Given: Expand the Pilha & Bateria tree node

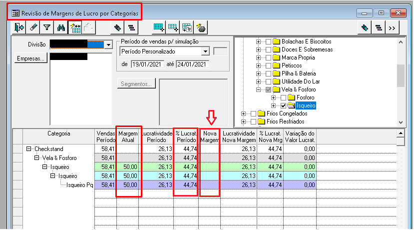Looking at the screenshot, I should [x=258, y=74].
